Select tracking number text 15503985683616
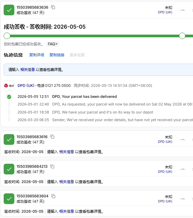This screenshot has height=218, width=193. 32,137
